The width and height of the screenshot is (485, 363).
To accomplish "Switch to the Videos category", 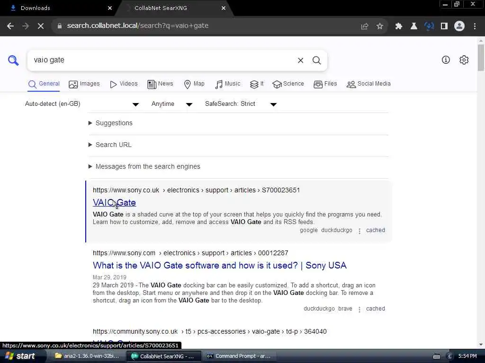I will [x=124, y=84].
